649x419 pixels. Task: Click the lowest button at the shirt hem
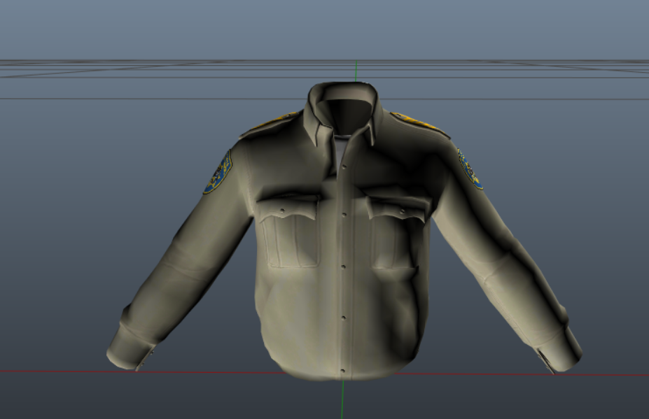(342, 370)
